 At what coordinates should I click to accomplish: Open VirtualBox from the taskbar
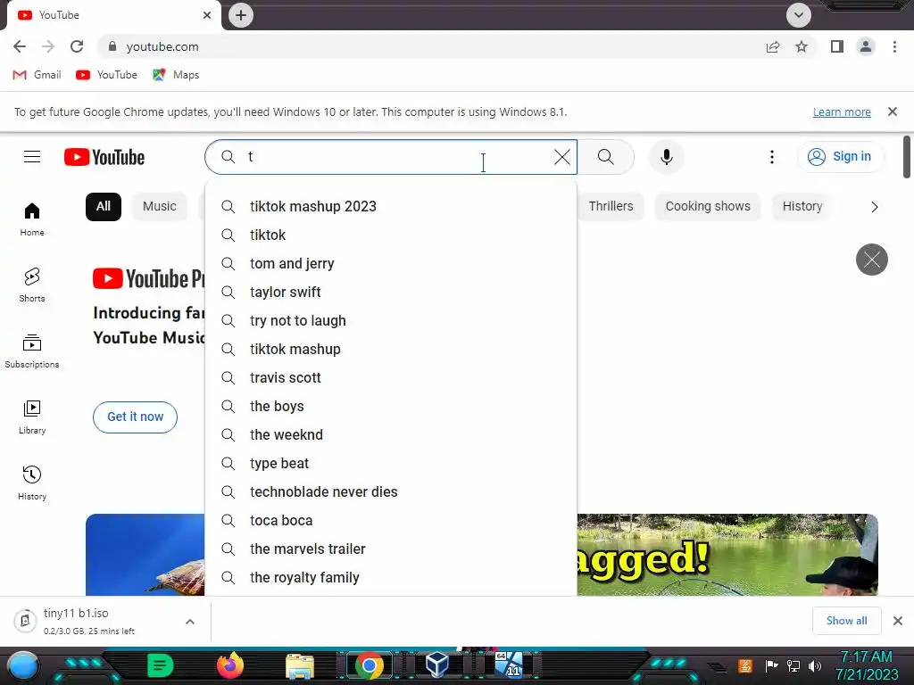point(437,664)
